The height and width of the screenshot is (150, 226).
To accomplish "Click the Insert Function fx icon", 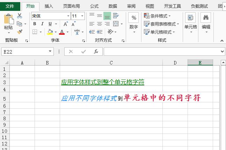I will (x=96, y=52).
